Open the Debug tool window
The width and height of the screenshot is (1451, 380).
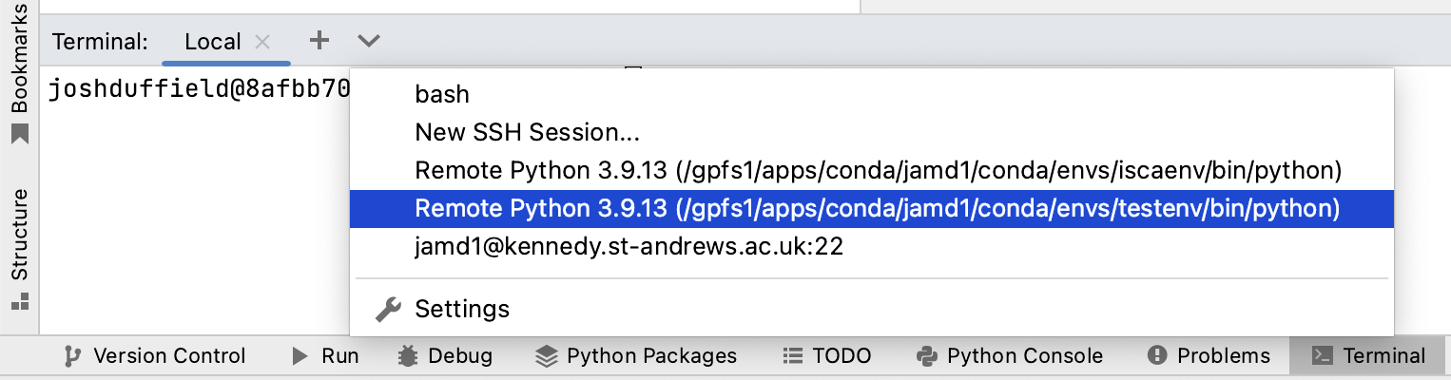coord(446,356)
